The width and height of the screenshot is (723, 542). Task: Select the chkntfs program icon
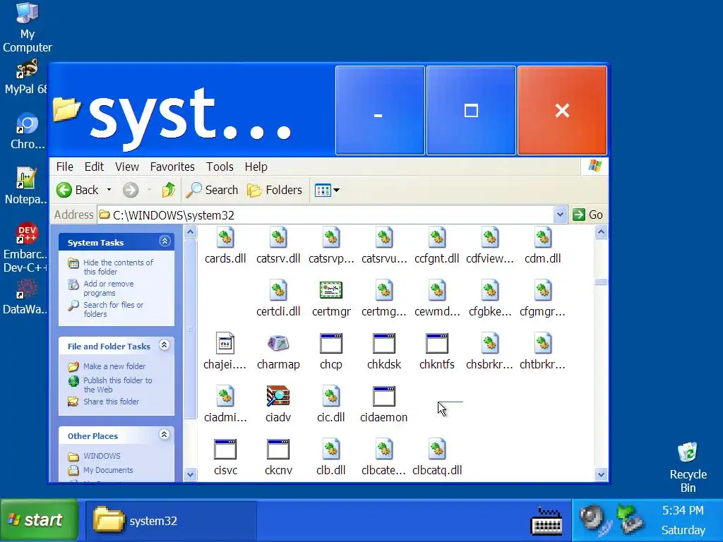[x=436, y=344]
